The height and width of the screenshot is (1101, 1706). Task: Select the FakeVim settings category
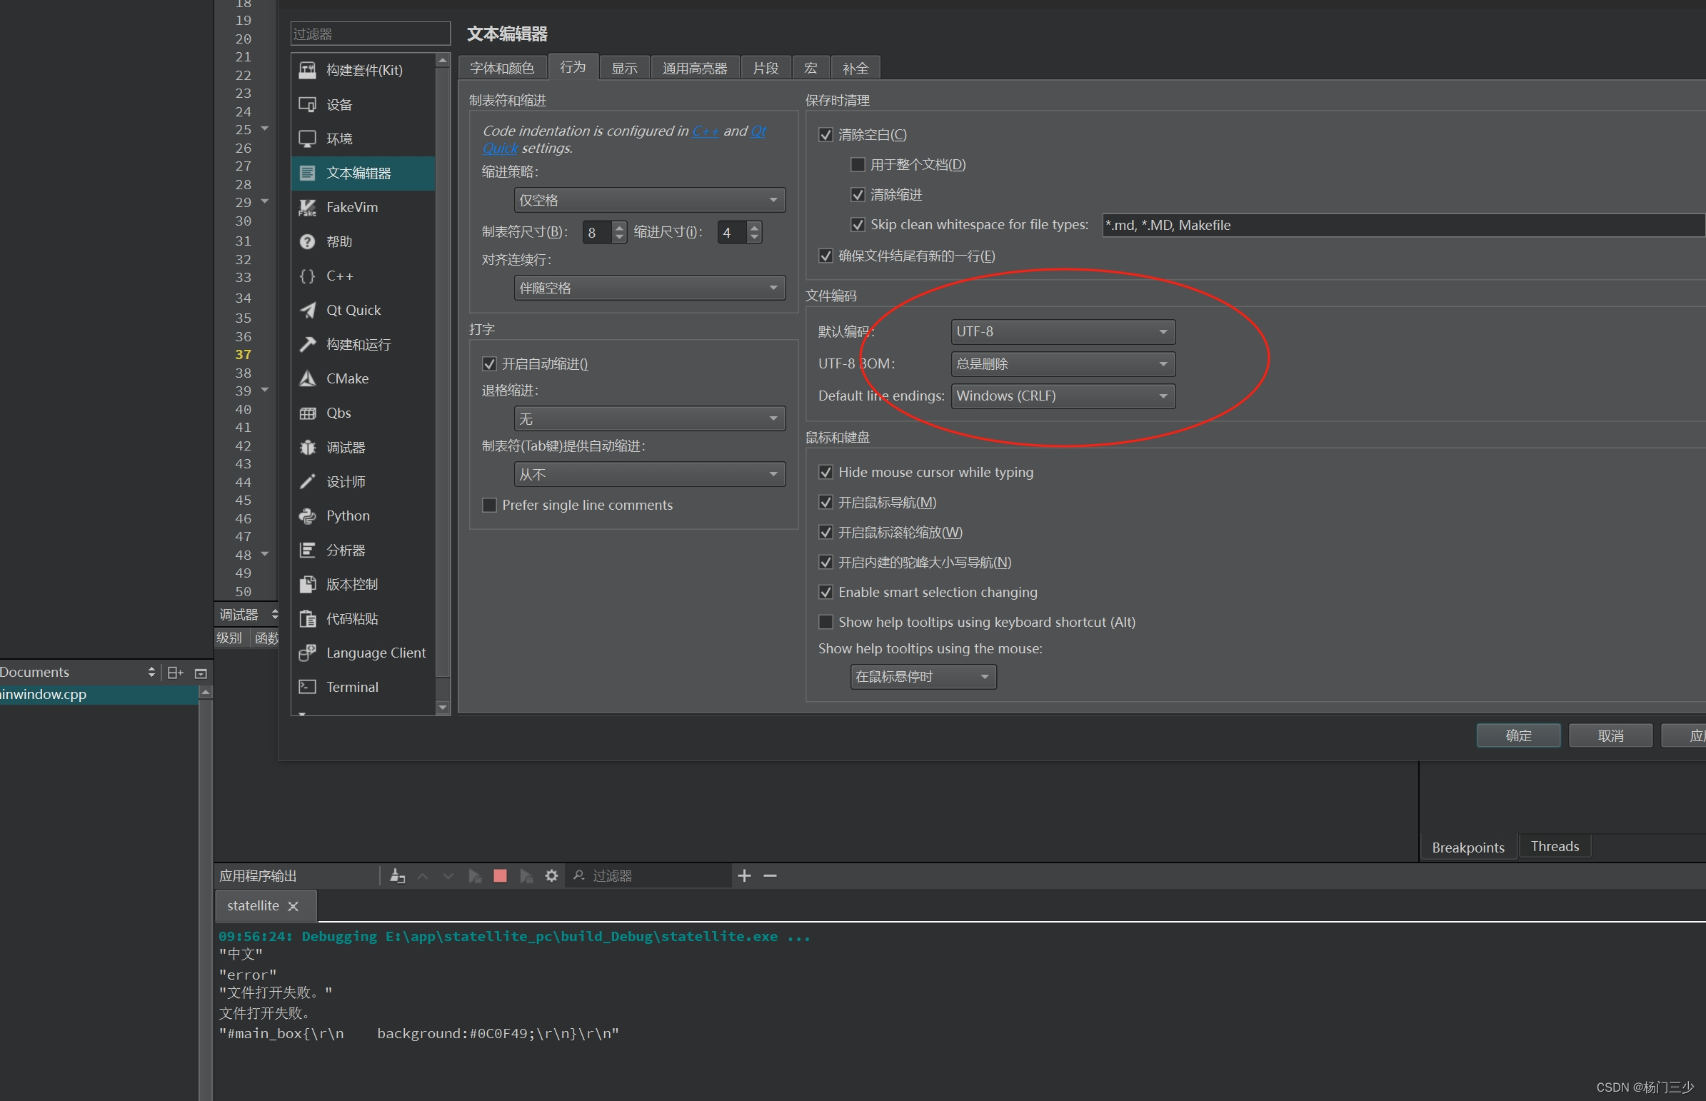click(x=351, y=206)
